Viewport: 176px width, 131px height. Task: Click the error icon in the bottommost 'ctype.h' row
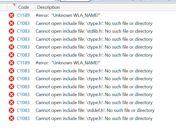(12, 118)
